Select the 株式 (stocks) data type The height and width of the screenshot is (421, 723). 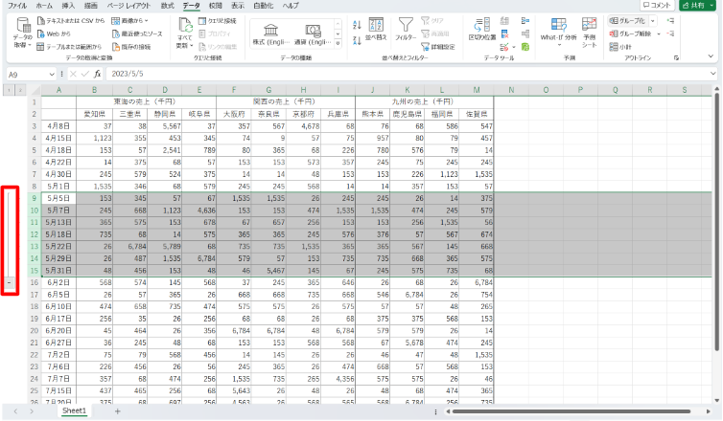click(270, 33)
